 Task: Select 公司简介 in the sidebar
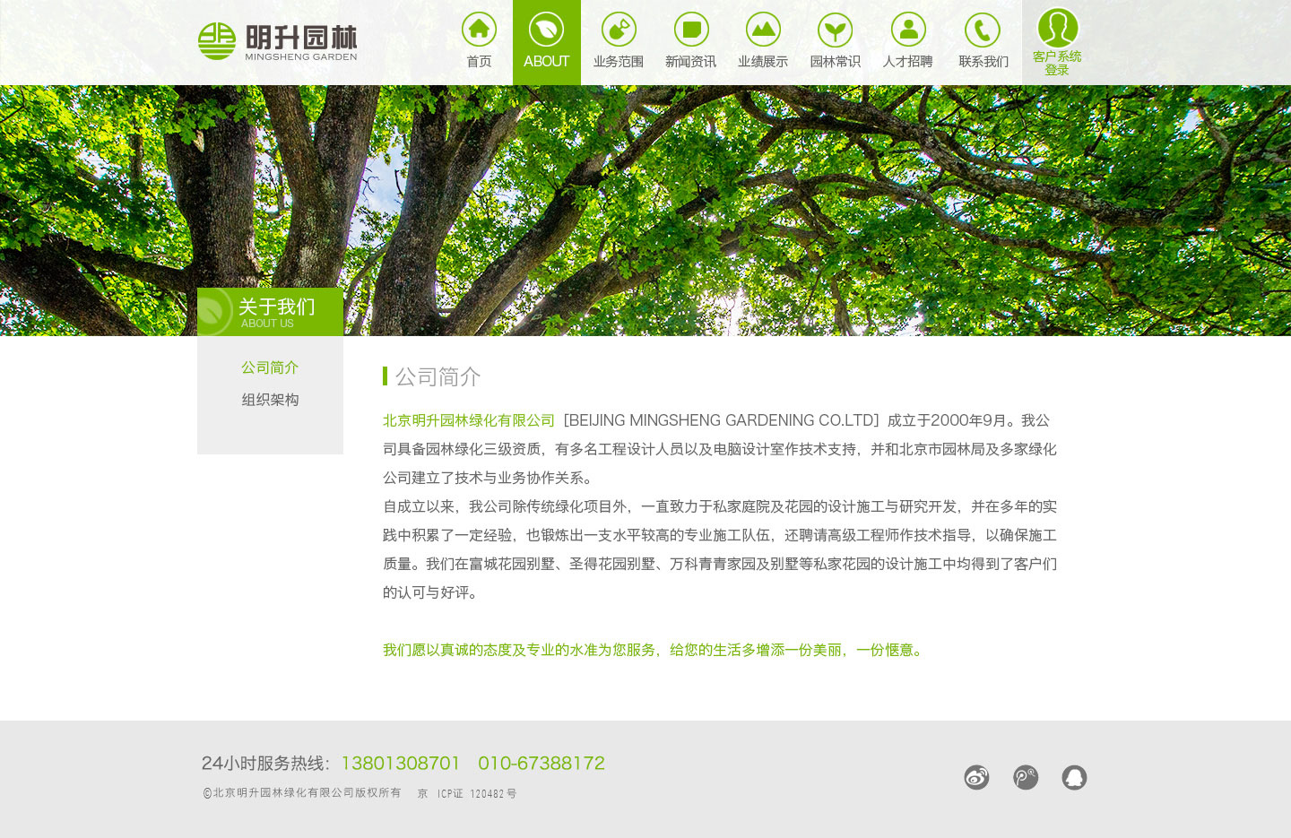click(270, 367)
